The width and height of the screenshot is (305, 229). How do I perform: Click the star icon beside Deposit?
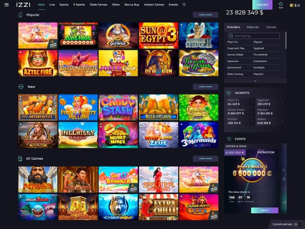click(x=281, y=4)
